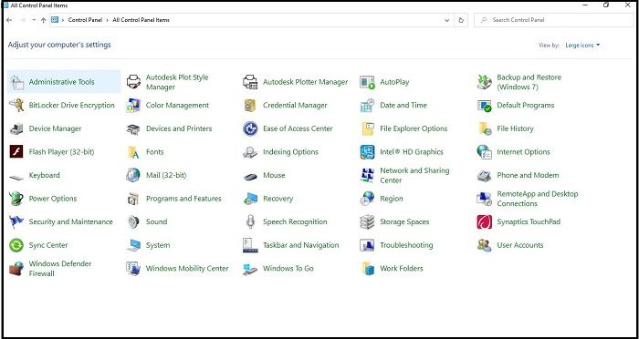639x339 pixels.
Task: Open the Keyboard icon
Action: 16,177
